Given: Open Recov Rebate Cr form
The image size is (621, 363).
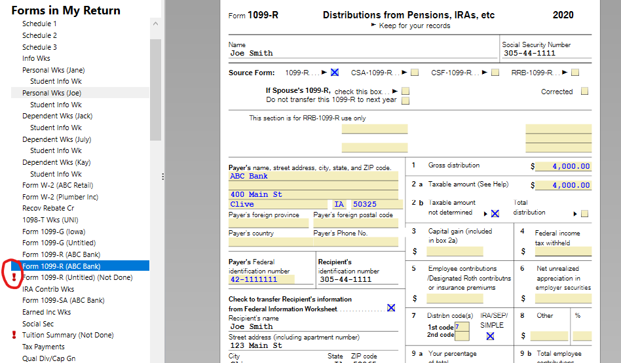Looking at the screenshot, I should pyautogui.click(x=48, y=208).
